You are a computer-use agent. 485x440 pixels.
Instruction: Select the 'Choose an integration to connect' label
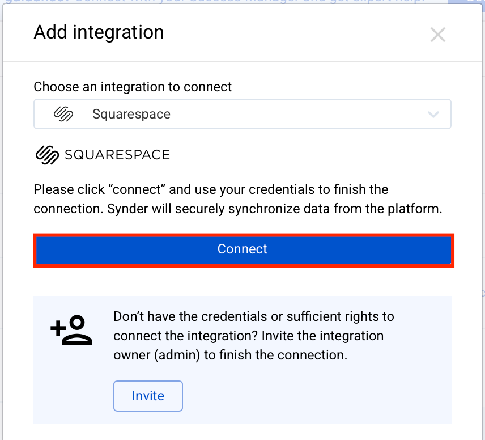tap(133, 87)
